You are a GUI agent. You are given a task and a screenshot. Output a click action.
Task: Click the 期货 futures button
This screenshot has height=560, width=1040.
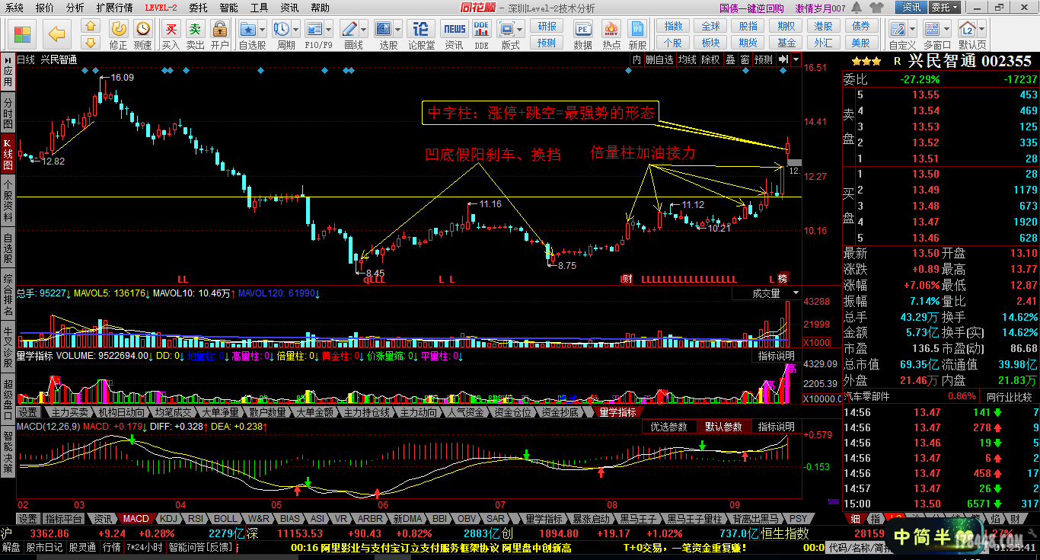(748, 43)
